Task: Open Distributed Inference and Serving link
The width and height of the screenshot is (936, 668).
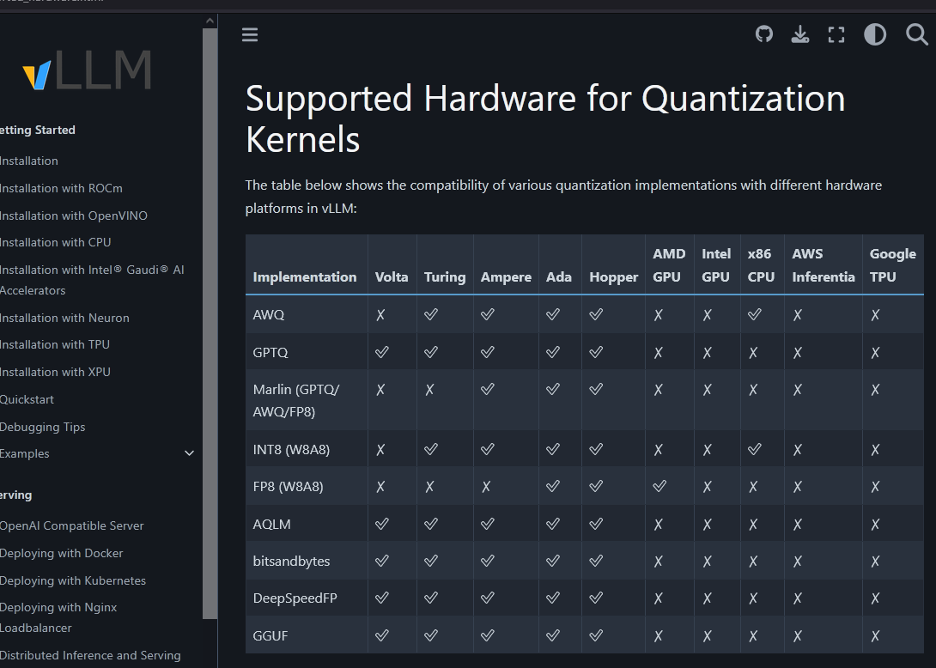Action: tap(90, 655)
